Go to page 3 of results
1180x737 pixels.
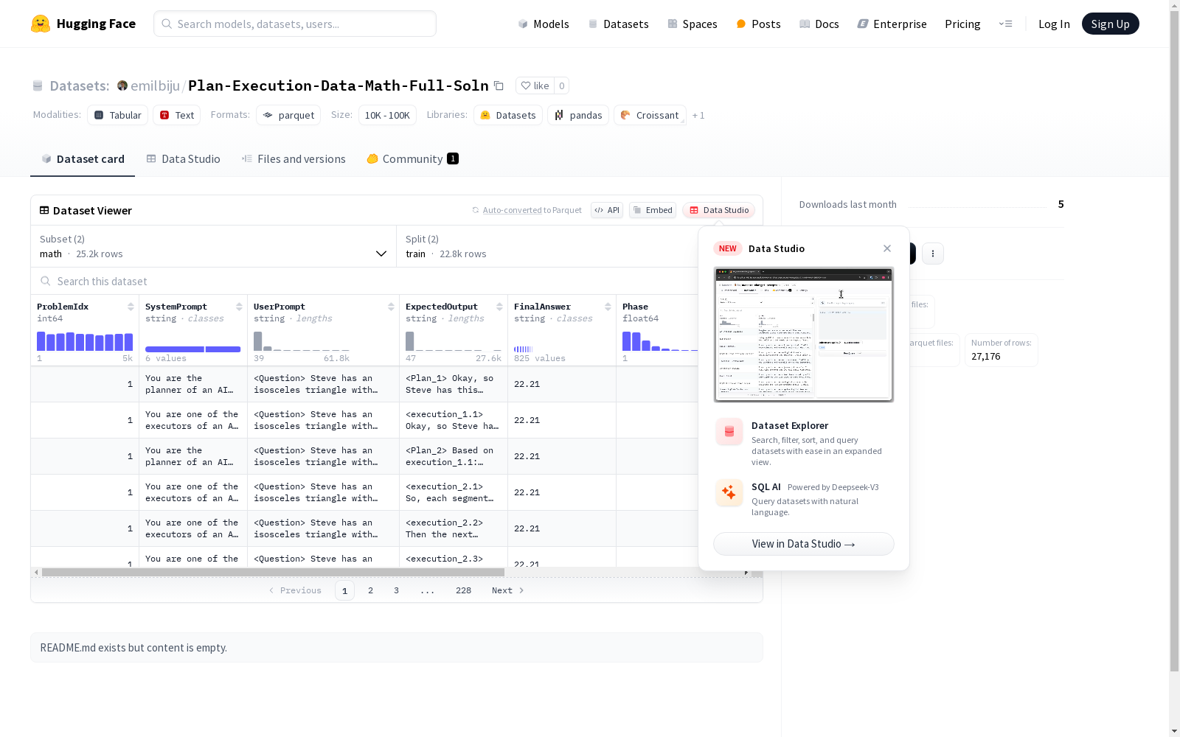tap(396, 590)
